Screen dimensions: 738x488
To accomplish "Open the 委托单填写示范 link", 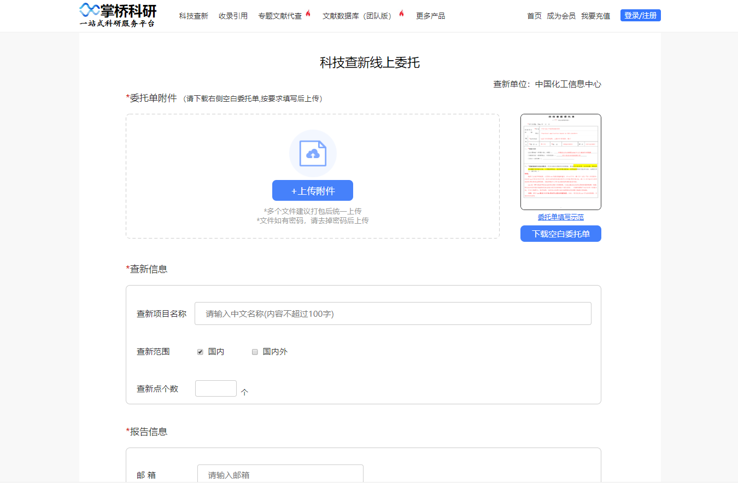I will 561,217.
